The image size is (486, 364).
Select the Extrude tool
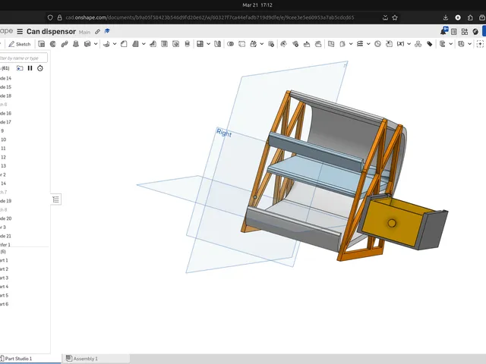click(x=41, y=44)
